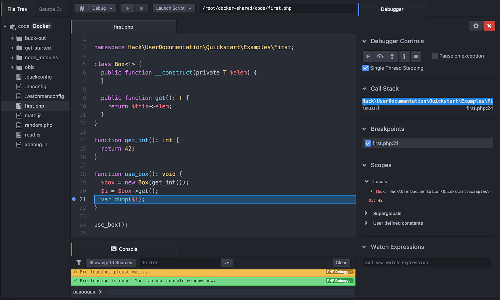The height and width of the screenshot is (300, 500).
Task: Stop debugging with the square icon
Action: pos(416,56)
